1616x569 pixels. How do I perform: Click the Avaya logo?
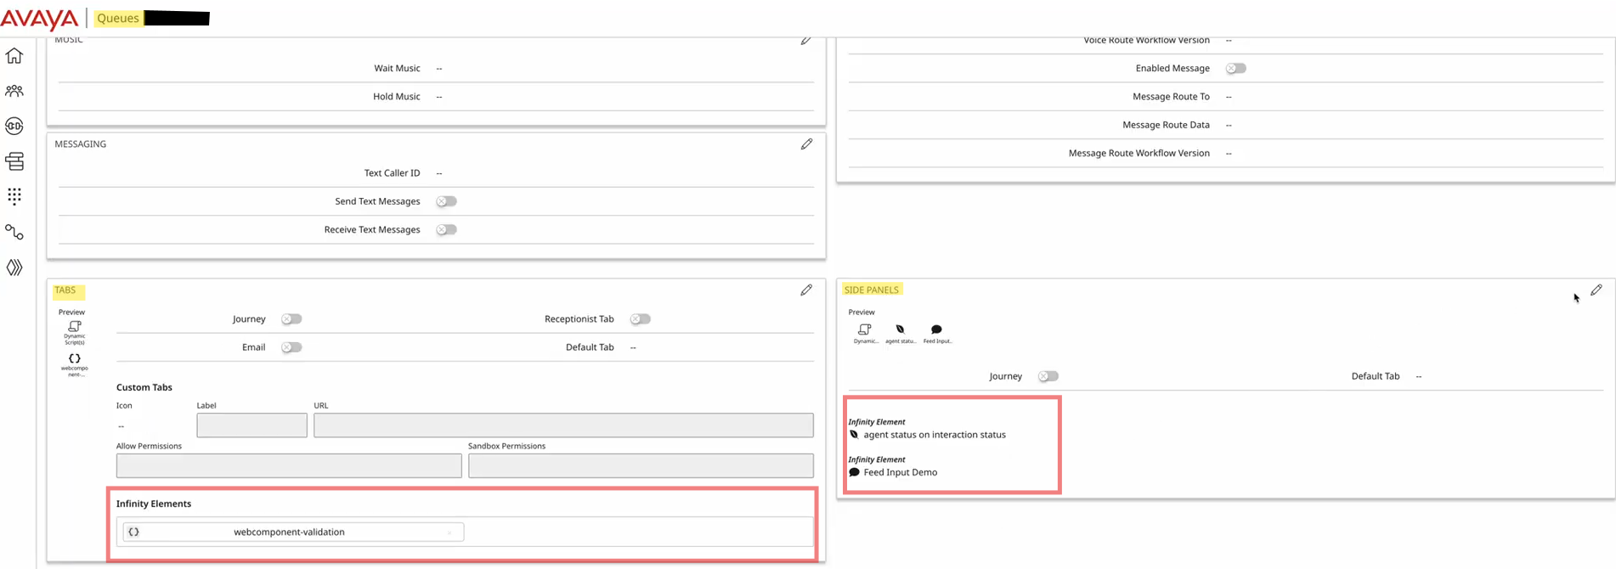(39, 18)
